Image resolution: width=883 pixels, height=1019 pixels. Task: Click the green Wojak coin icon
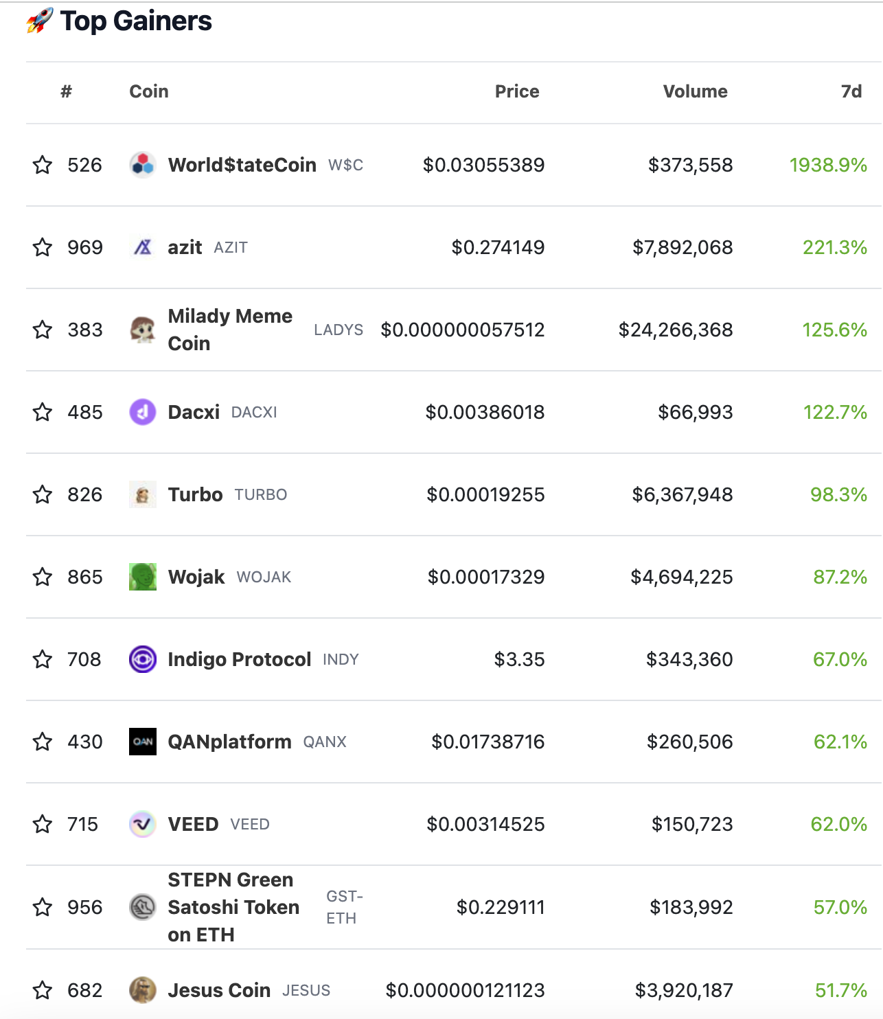click(x=143, y=577)
